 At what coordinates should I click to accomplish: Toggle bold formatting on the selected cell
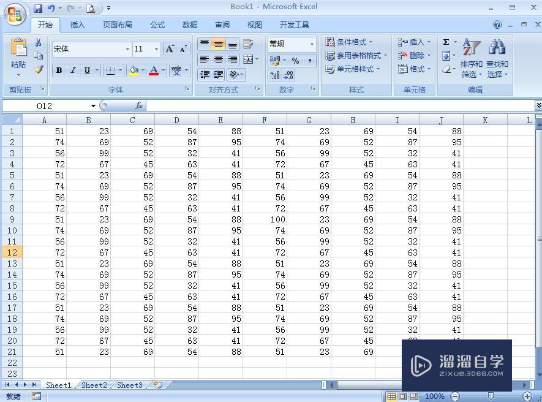58,70
